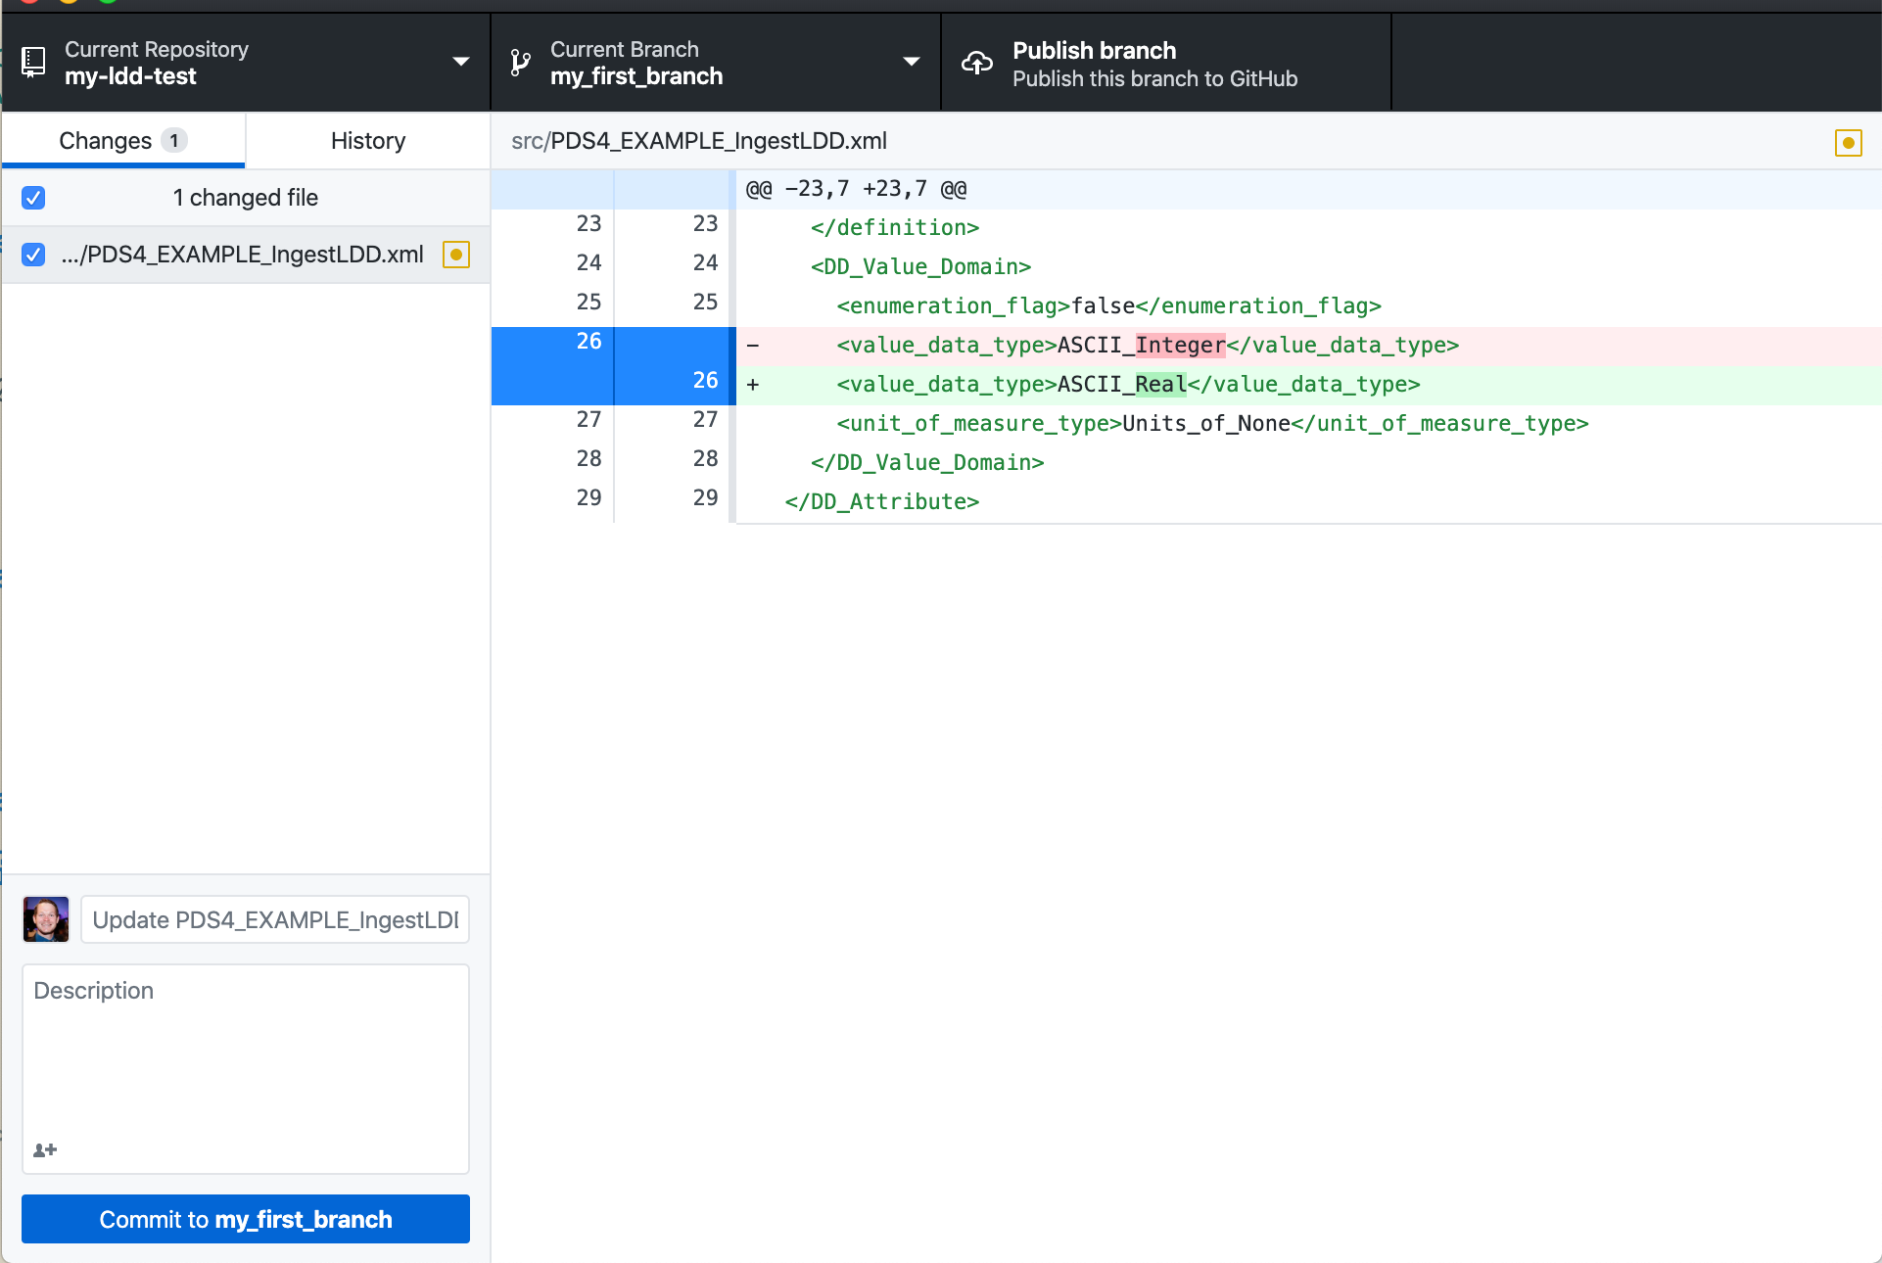This screenshot has height=1263, width=1882.
Task: Switch to the History tab
Action: (x=366, y=140)
